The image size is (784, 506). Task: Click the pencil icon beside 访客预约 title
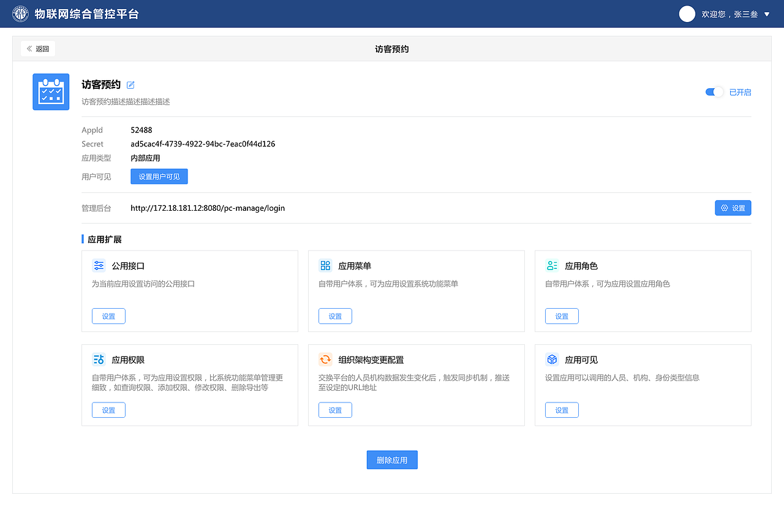pyautogui.click(x=130, y=85)
